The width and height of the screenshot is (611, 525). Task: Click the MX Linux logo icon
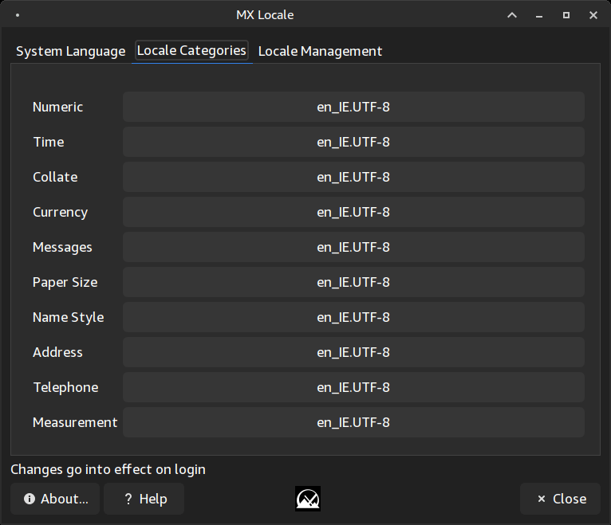coord(308,499)
